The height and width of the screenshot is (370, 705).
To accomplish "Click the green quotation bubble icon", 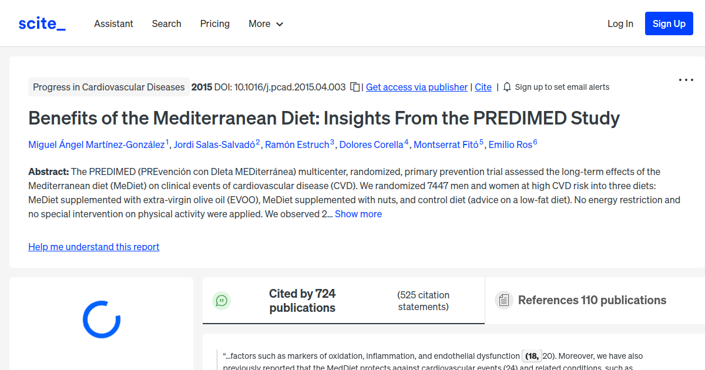I will click(221, 300).
